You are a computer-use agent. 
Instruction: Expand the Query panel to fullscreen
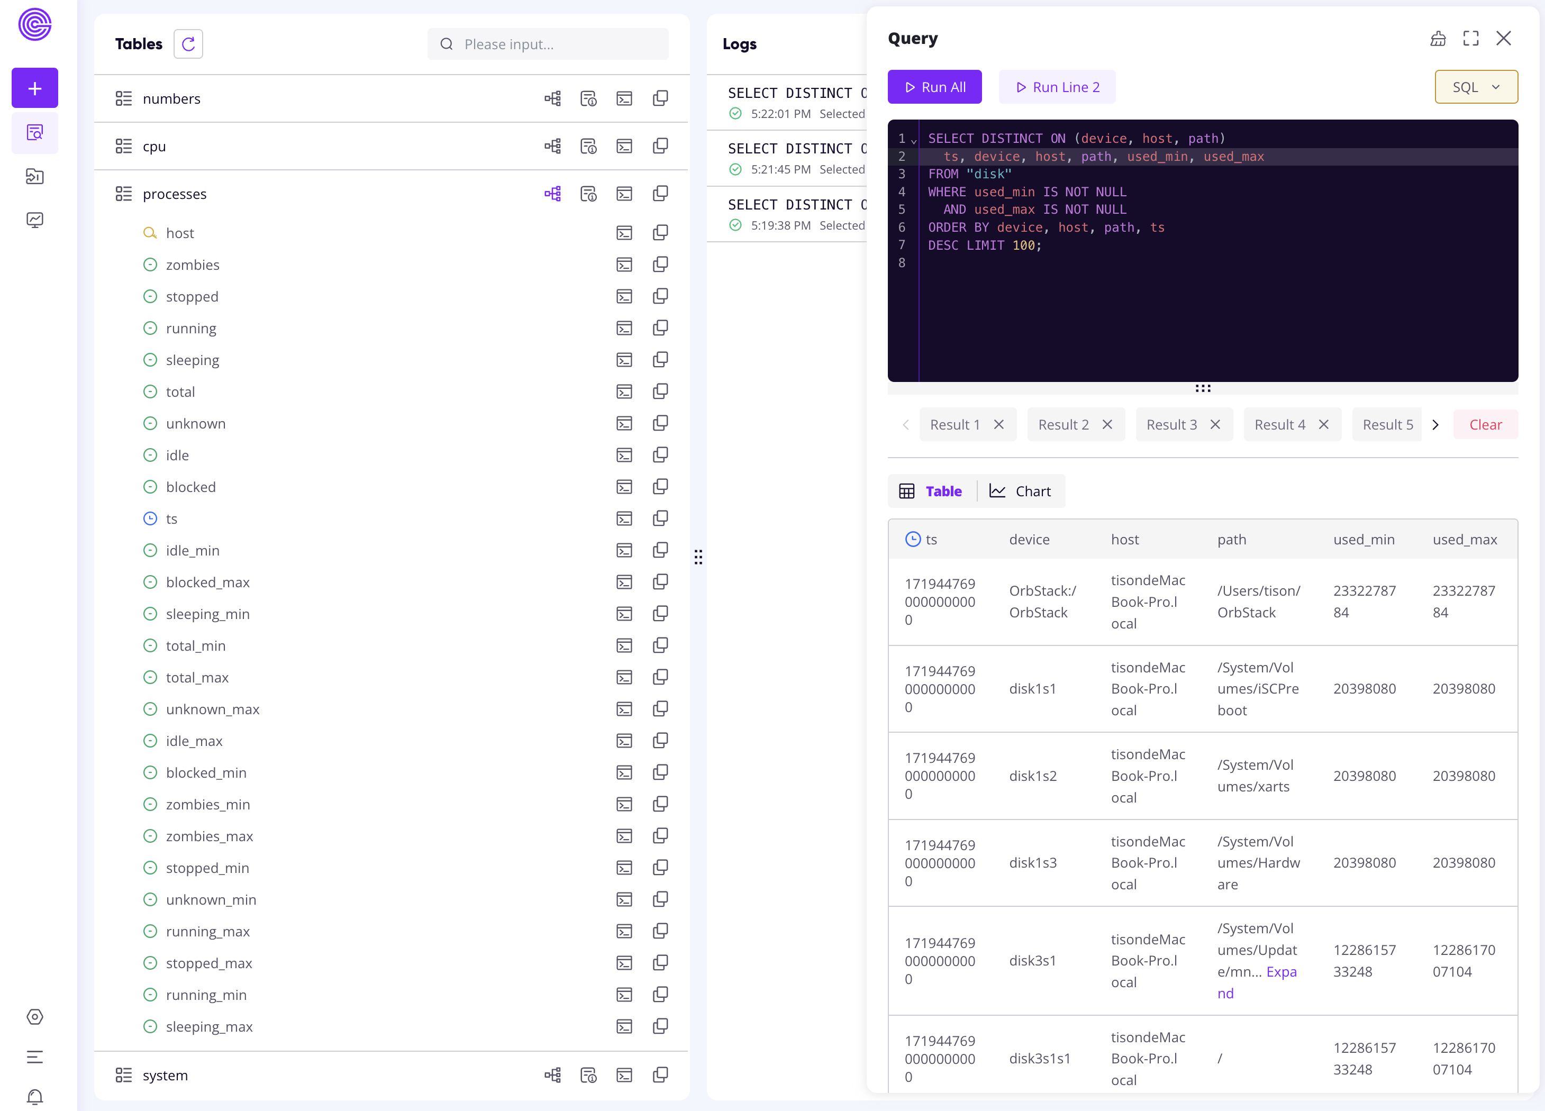1471,38
